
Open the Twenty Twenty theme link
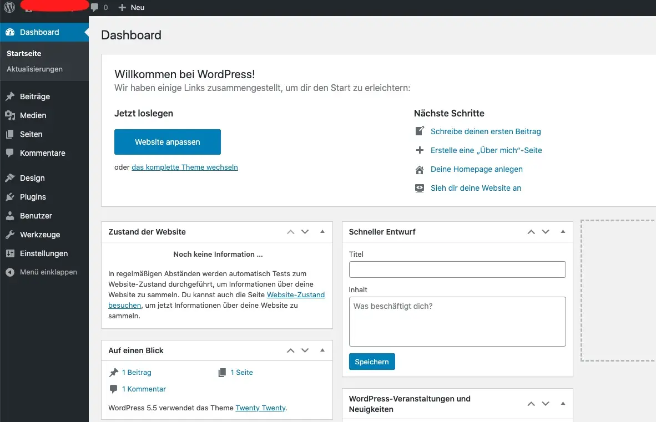(x=260, y=408)
